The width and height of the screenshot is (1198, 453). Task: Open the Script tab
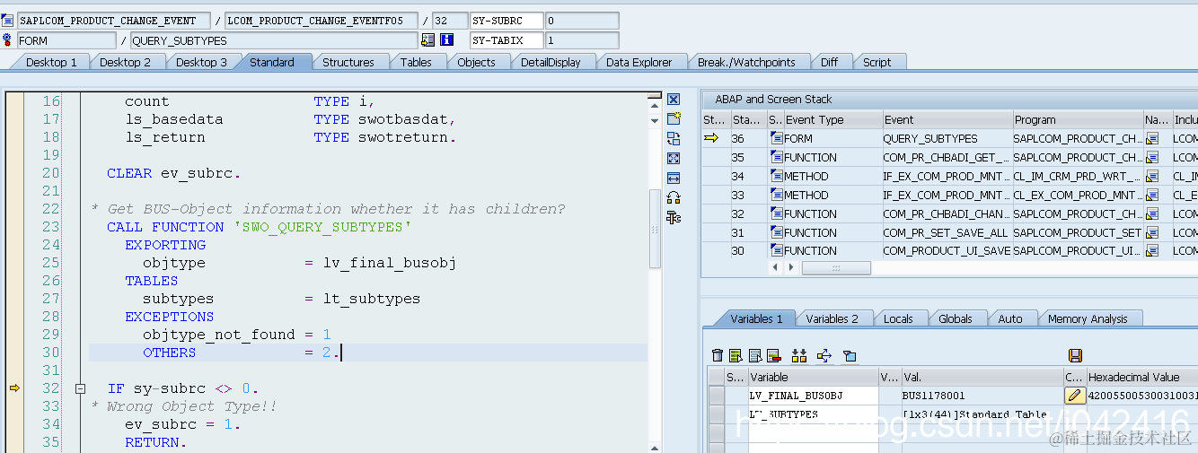tap(876, 62)
